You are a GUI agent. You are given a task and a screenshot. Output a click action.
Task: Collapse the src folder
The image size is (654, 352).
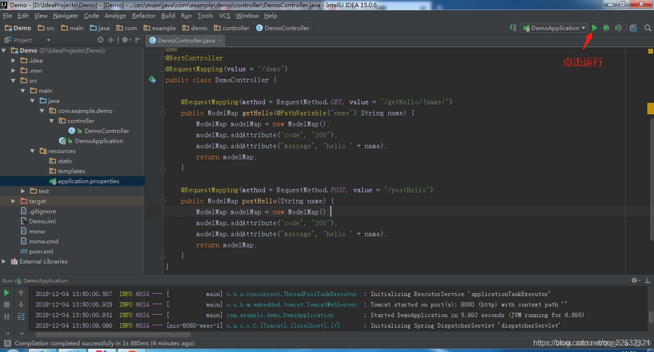click(x=13, y=80)
